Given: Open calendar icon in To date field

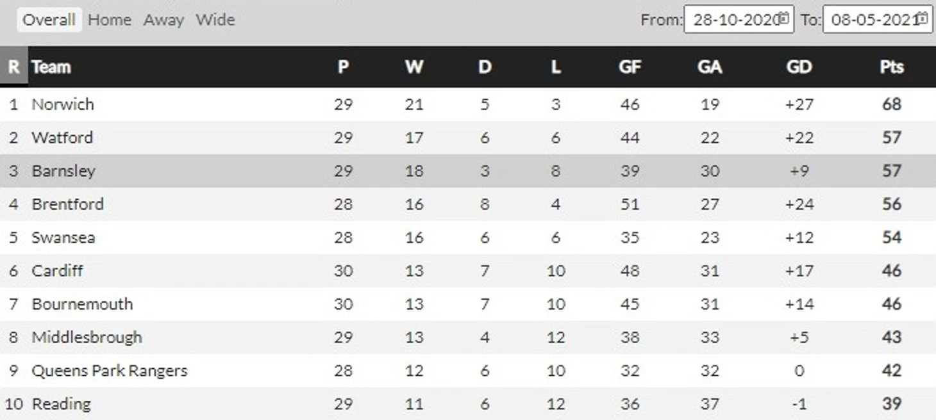Looking at the screenshot, I should [x=923, y=19].
